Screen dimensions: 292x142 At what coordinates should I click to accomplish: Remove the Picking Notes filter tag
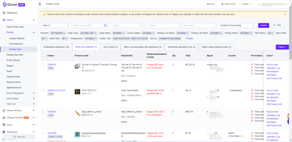[96, 38]
